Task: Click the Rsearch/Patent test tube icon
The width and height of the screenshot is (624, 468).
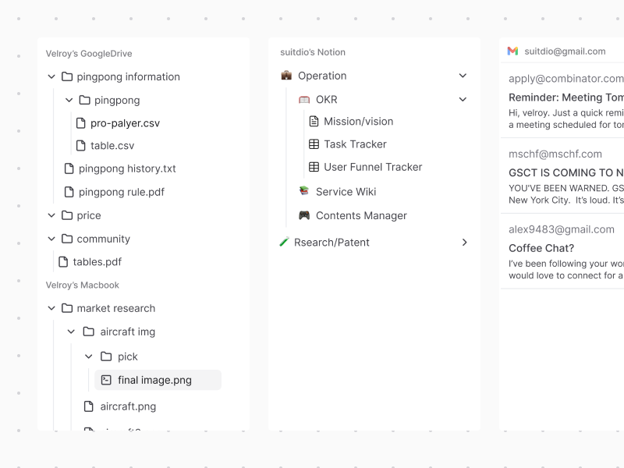Action: 284,242
